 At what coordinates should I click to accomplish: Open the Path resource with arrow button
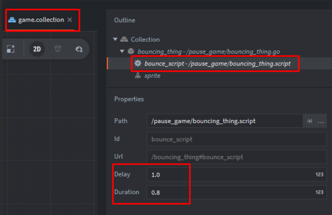pos(309,121)
